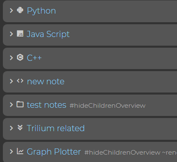
Task: Click the double chevron icon of Trilium related
Action: 20,127
